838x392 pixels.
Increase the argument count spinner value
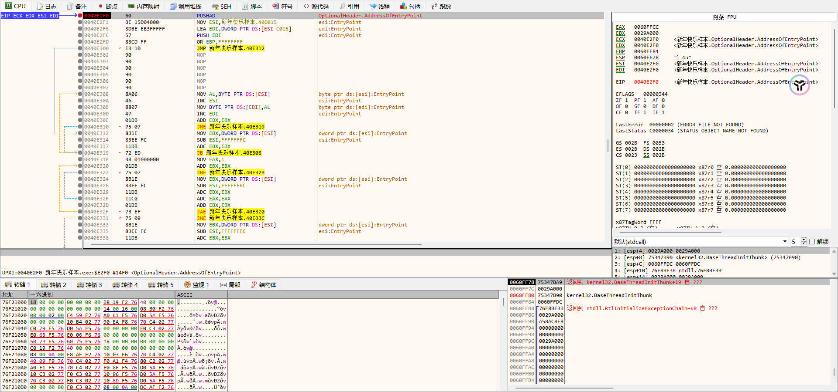coord(804,240)
